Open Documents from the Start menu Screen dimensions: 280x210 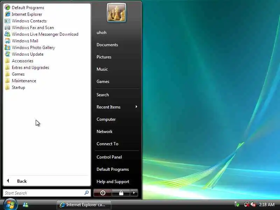[107, 45]
